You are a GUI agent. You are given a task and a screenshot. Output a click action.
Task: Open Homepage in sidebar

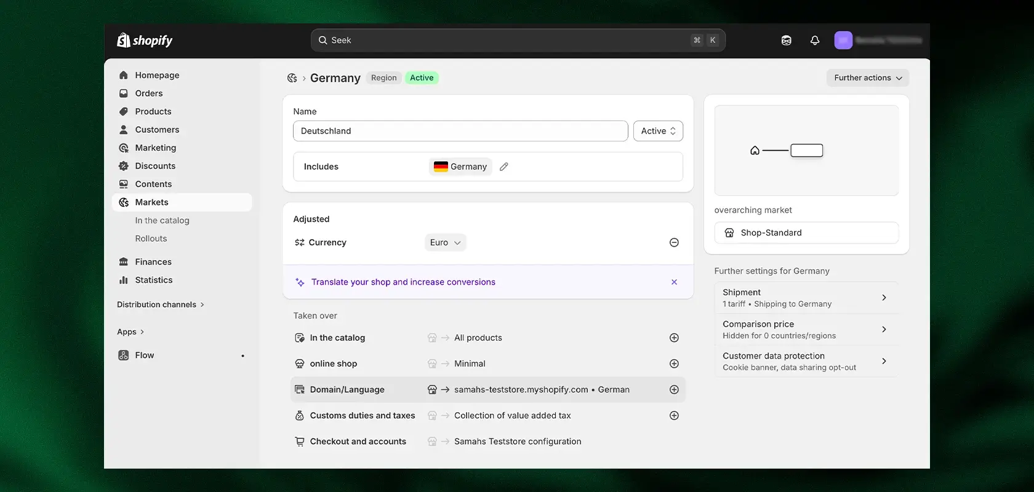pyautogui.click(x=182, y=75)
